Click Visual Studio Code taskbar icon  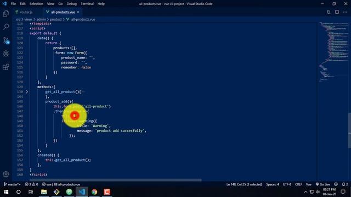tap(82, 192)
